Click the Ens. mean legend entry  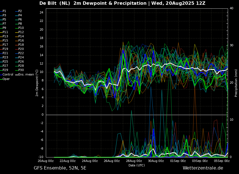click(x=26, y=74)
